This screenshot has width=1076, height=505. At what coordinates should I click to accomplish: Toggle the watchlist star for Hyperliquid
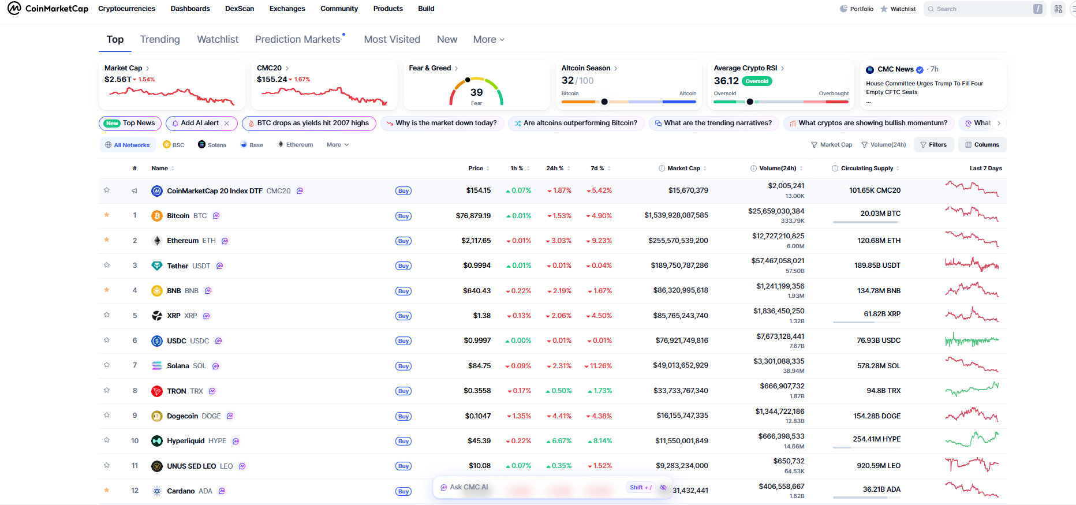pyautogui.click(x=107, y=440)
